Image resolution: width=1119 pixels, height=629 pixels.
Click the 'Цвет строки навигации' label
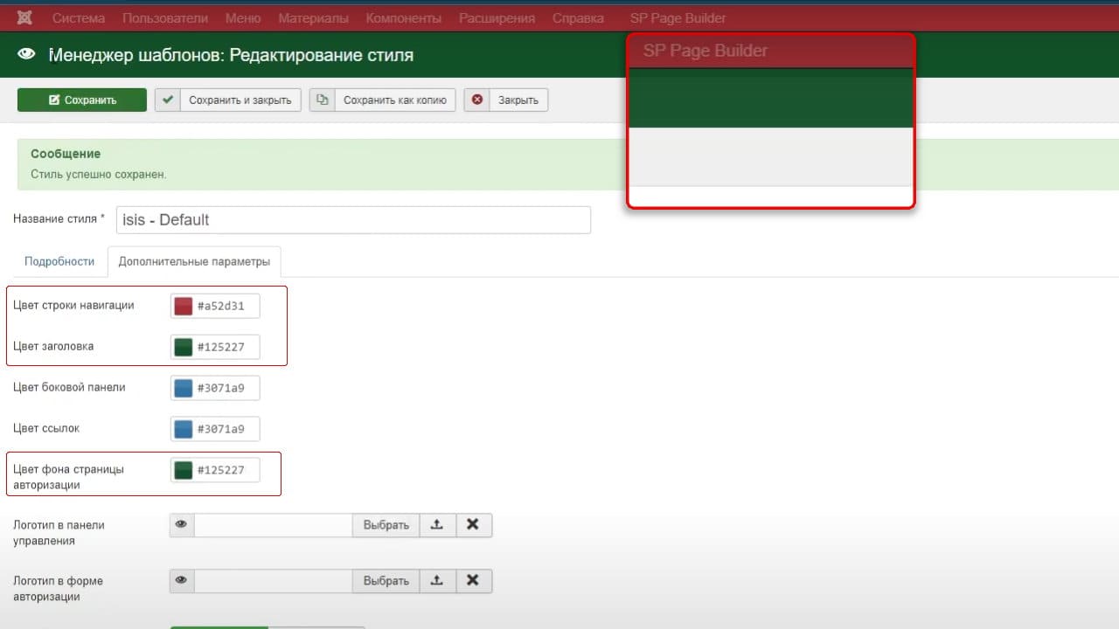(x=73, y=305)
